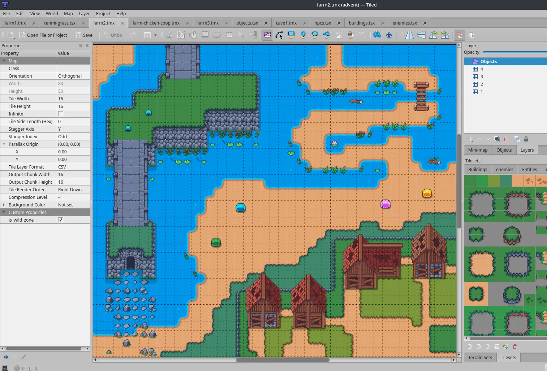
Task: Select the Edit Polygons tool
Action: click(x=279, y=35)
